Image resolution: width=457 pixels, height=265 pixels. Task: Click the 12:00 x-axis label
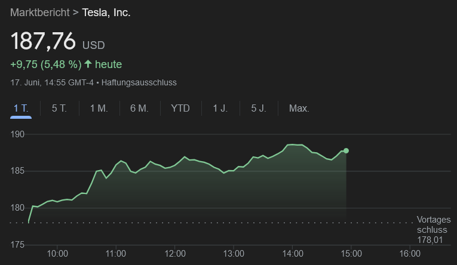[175, 254]
